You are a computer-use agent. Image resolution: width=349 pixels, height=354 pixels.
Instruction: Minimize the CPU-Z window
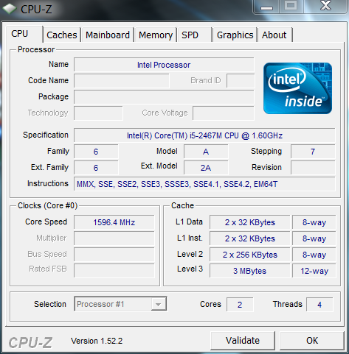[x=266, y=7]
